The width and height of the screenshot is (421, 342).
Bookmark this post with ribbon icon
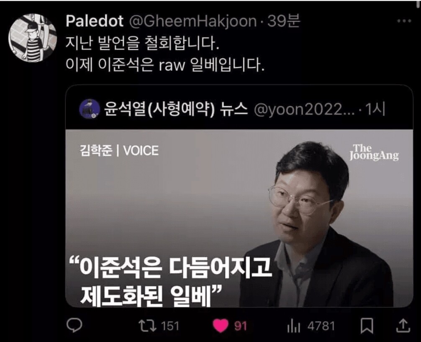367,326
